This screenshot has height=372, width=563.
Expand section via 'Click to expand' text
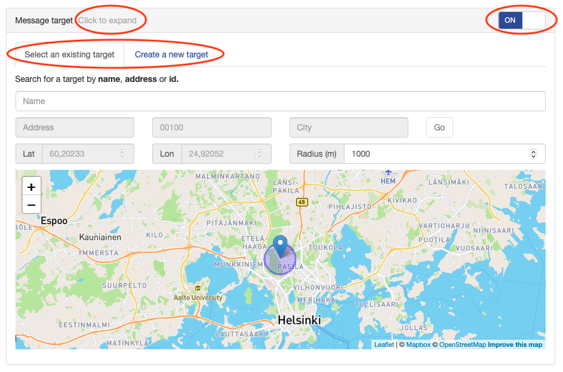coord(107,20)
